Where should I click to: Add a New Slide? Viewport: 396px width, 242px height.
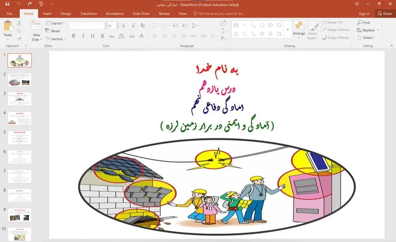(x=36, y=31)
